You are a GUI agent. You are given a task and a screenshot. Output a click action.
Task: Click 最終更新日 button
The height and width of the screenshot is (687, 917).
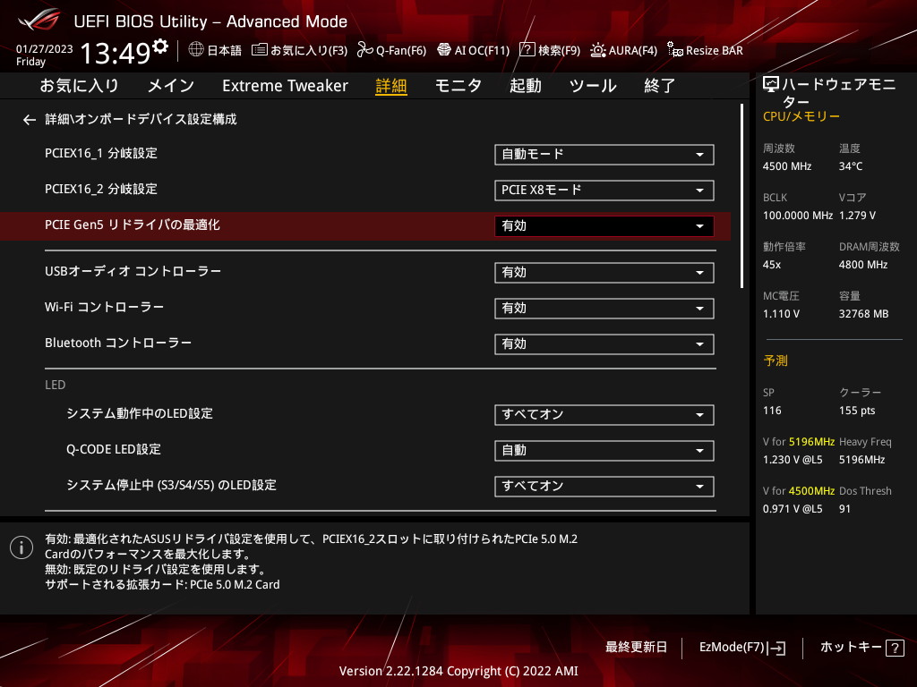pos(636,648)
